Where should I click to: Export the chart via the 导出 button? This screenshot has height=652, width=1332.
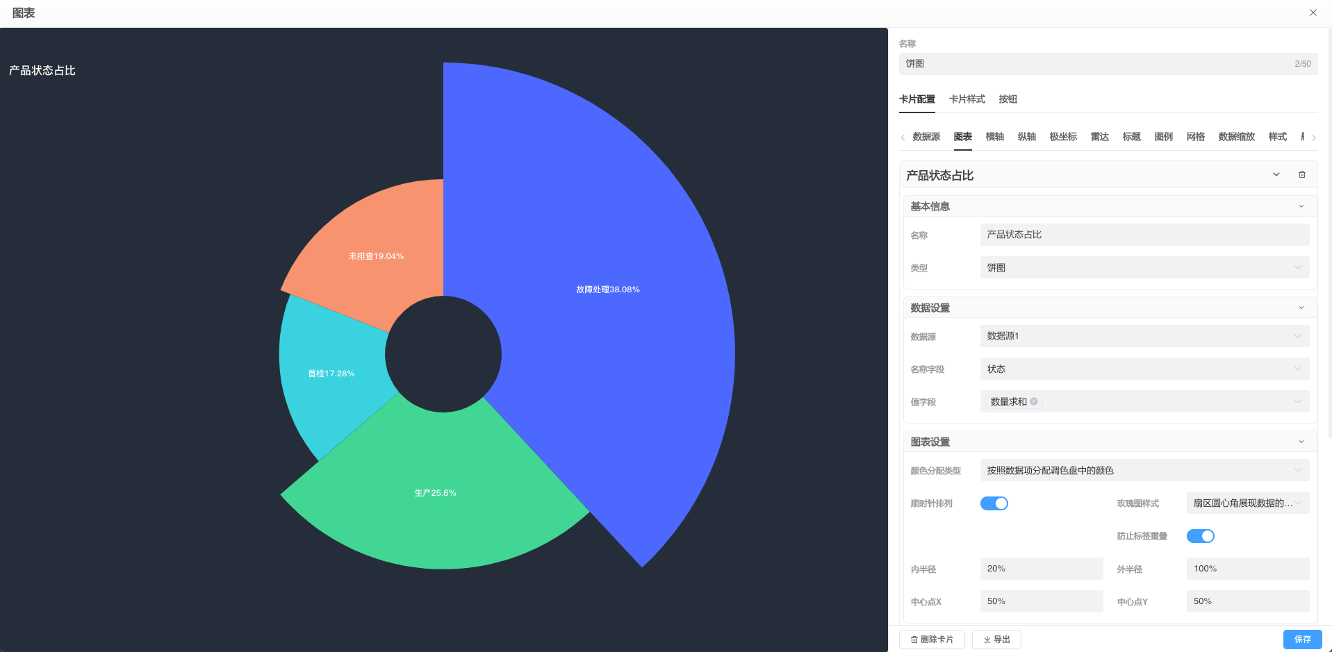click(x=996, y=639)
